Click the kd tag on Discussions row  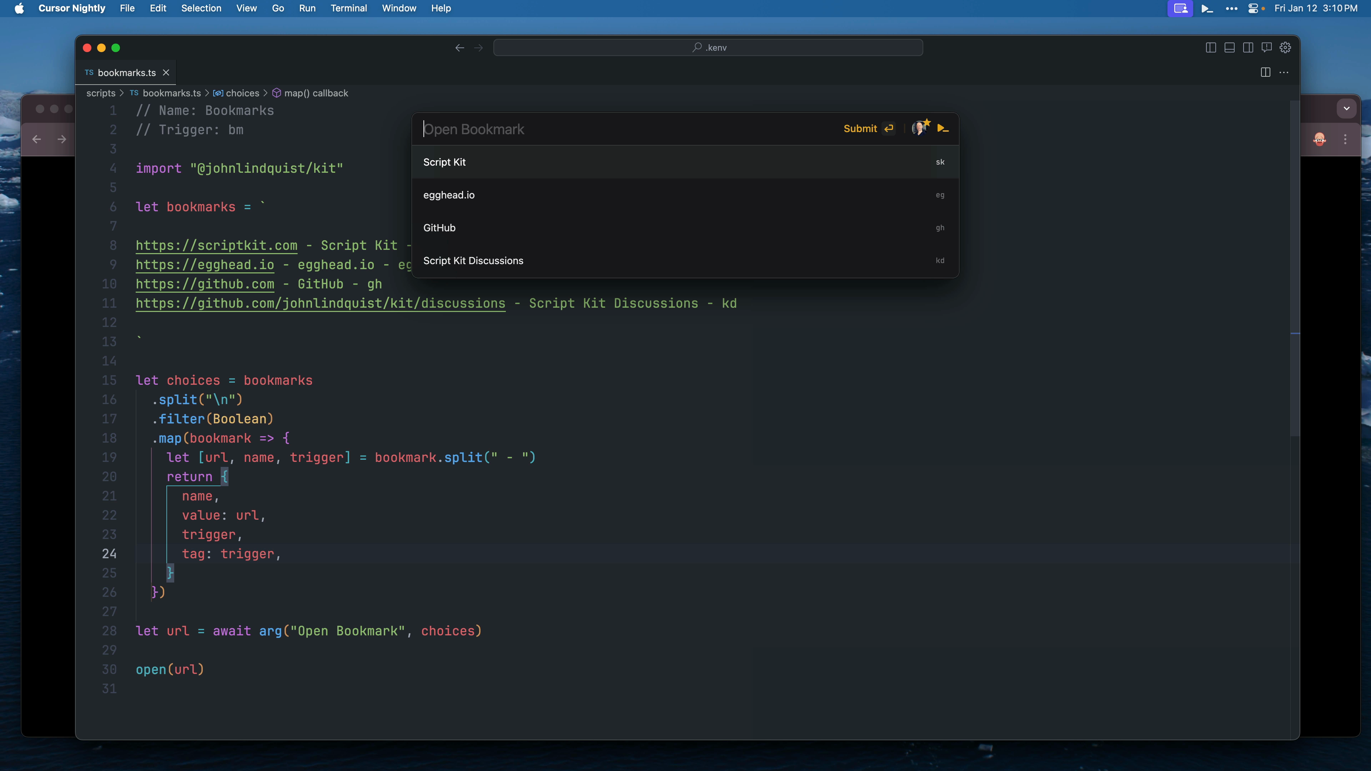coord(940,261)
